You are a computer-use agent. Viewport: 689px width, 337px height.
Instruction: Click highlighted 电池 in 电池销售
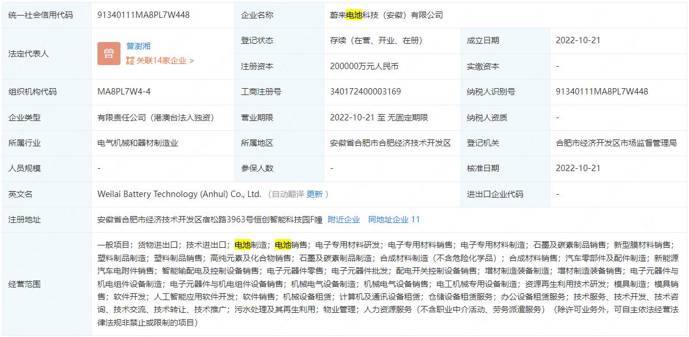283,245
